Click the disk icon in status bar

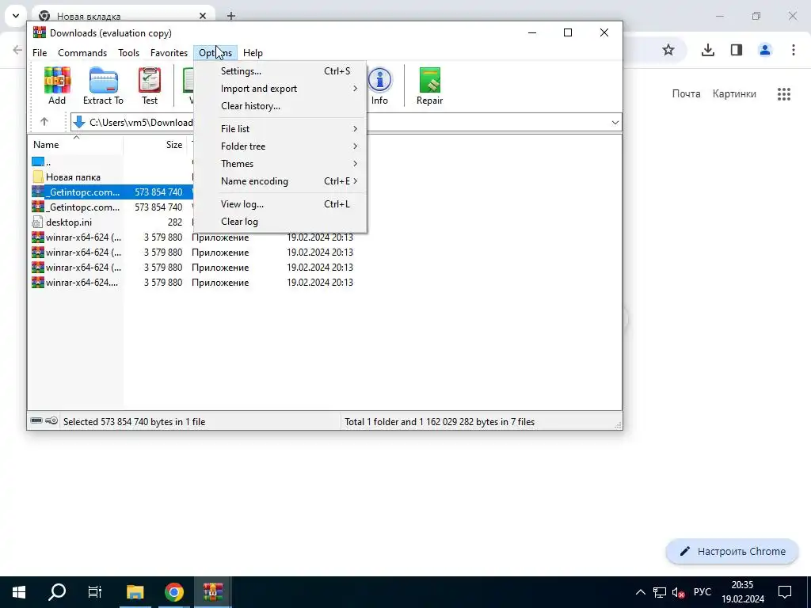36,421
